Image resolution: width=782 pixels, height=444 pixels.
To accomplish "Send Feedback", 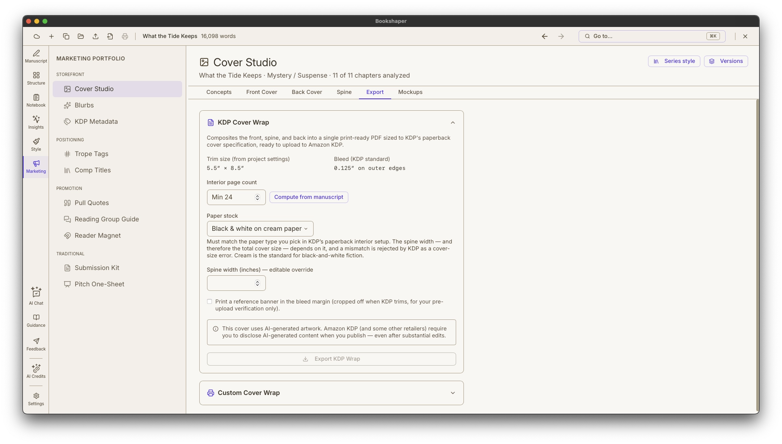I will click(36, 344).
